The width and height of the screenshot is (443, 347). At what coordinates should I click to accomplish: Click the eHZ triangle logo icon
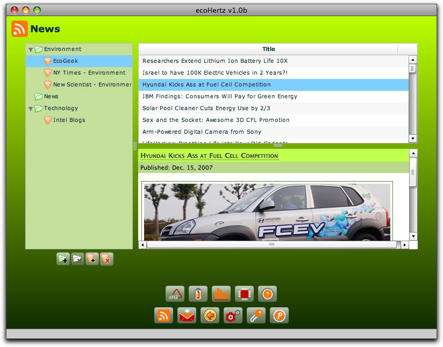pos(175,294)
